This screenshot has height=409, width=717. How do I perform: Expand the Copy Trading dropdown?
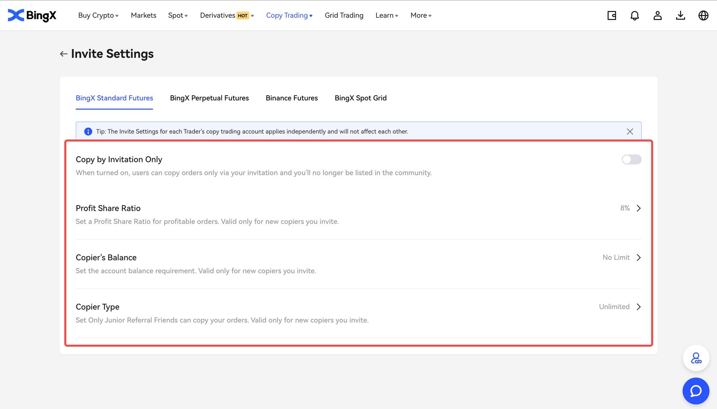pyautogui.click(x=289, y=15)
